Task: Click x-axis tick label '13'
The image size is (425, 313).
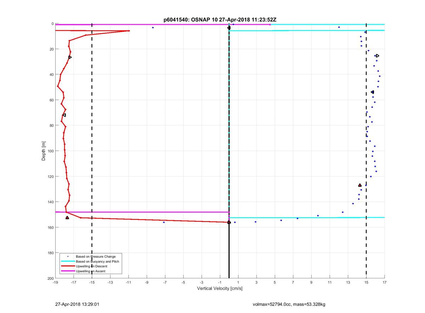Action: point(348,282)
